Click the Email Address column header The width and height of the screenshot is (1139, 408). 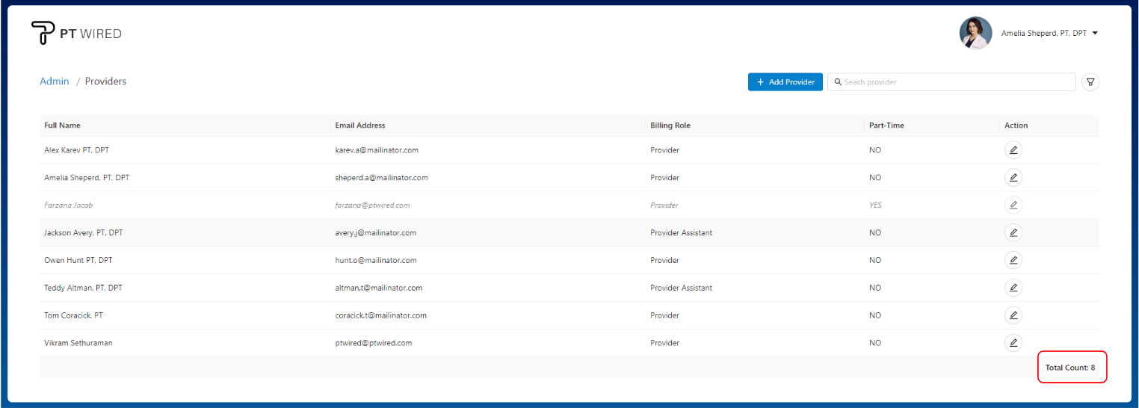tap(360, 126)
